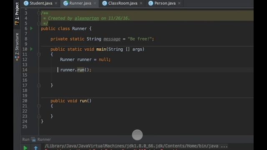This screenshot has width=267, height=150.
Task: Click line number 14 in the gutter
Action: [25, 70]
